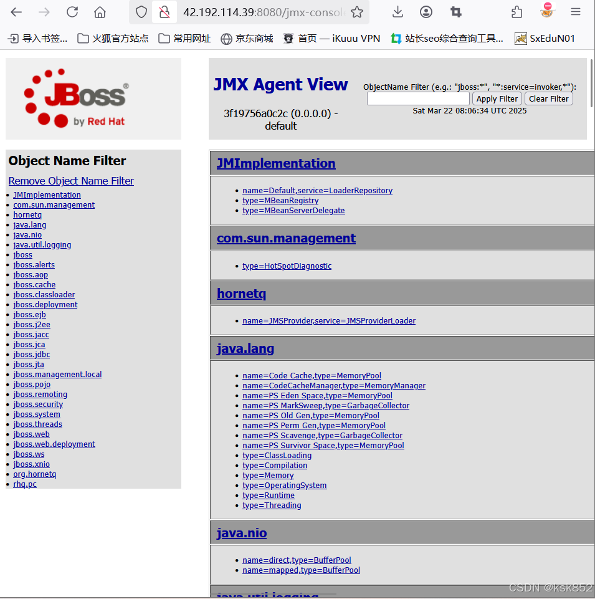The height and width of the screenshot is (599, 595).
Task: Open the downloads panel in toolbar
Action: 397,11
